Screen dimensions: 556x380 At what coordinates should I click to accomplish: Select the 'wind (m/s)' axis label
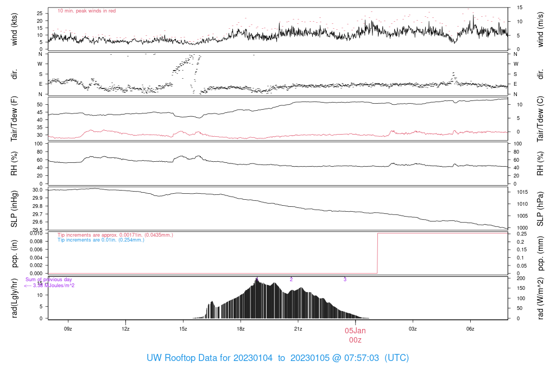click(540, 29)
